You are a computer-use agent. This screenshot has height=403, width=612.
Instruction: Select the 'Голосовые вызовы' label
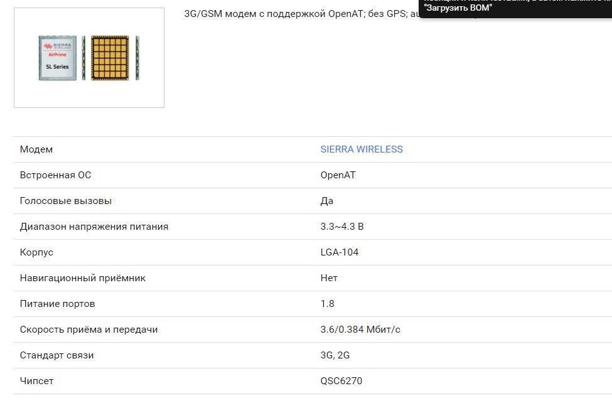pos(65,201)
